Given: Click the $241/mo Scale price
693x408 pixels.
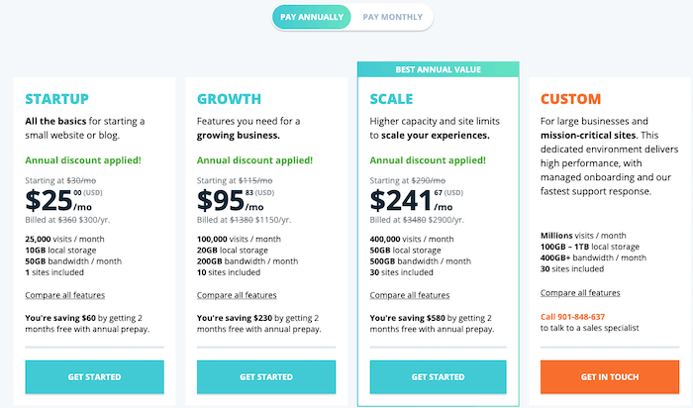Looking at the screenshot, I should click(412, 200).
